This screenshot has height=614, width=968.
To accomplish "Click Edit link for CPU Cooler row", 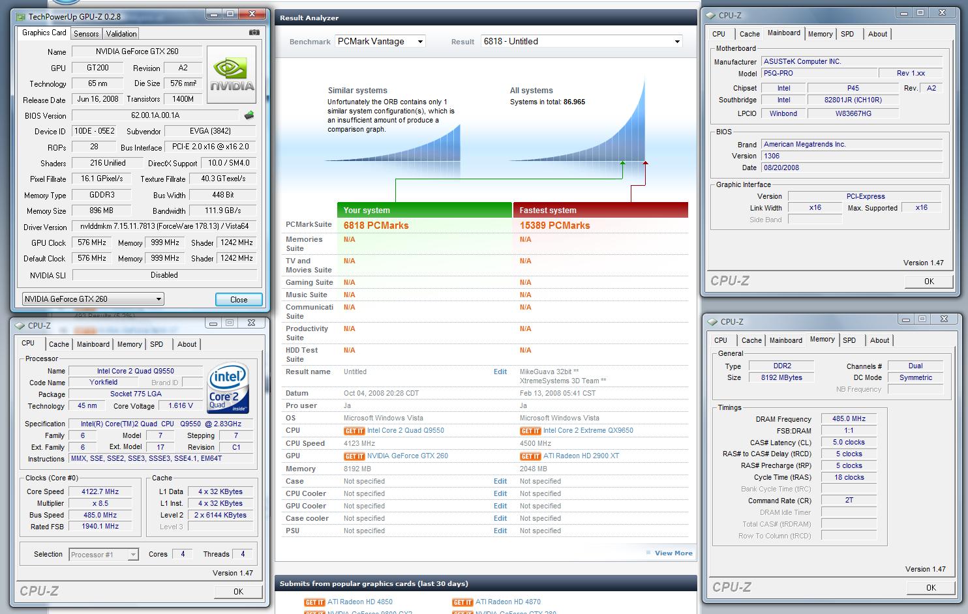I will click(500, 494).
